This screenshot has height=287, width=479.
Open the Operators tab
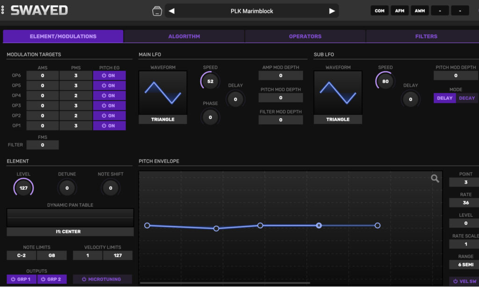[x=305, y=36]
